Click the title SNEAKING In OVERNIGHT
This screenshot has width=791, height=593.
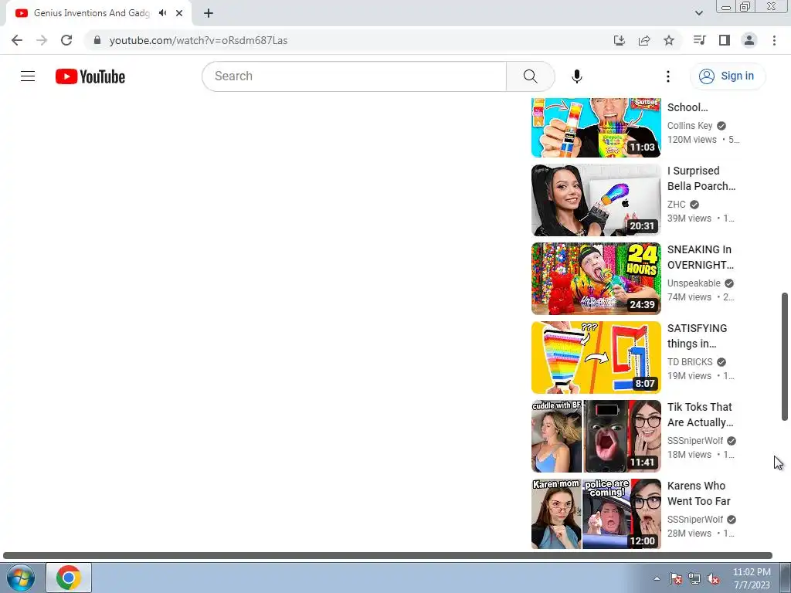tap(700, 257)
